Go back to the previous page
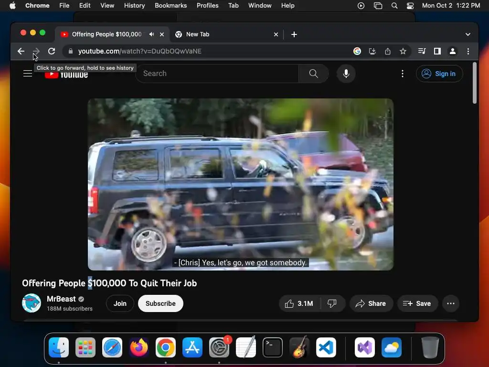489x367 pixels. coord(21,51)
